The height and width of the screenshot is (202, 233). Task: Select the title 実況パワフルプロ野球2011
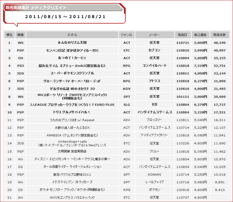[x=72, y=174]
